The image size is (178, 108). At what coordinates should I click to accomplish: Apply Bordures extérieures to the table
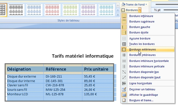tap(148, 50)
